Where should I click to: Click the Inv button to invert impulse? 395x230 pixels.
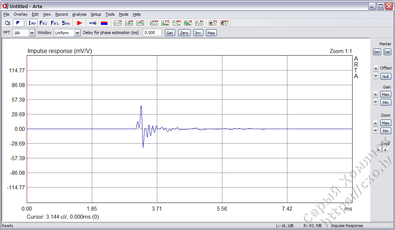pyautogui.click(x=198, y=33)
